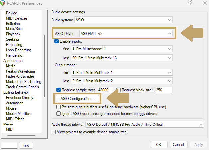Open first input Pro Multichannel 1 dropdown
Viewport: 209px width, 150px height.
coord(122,49)
